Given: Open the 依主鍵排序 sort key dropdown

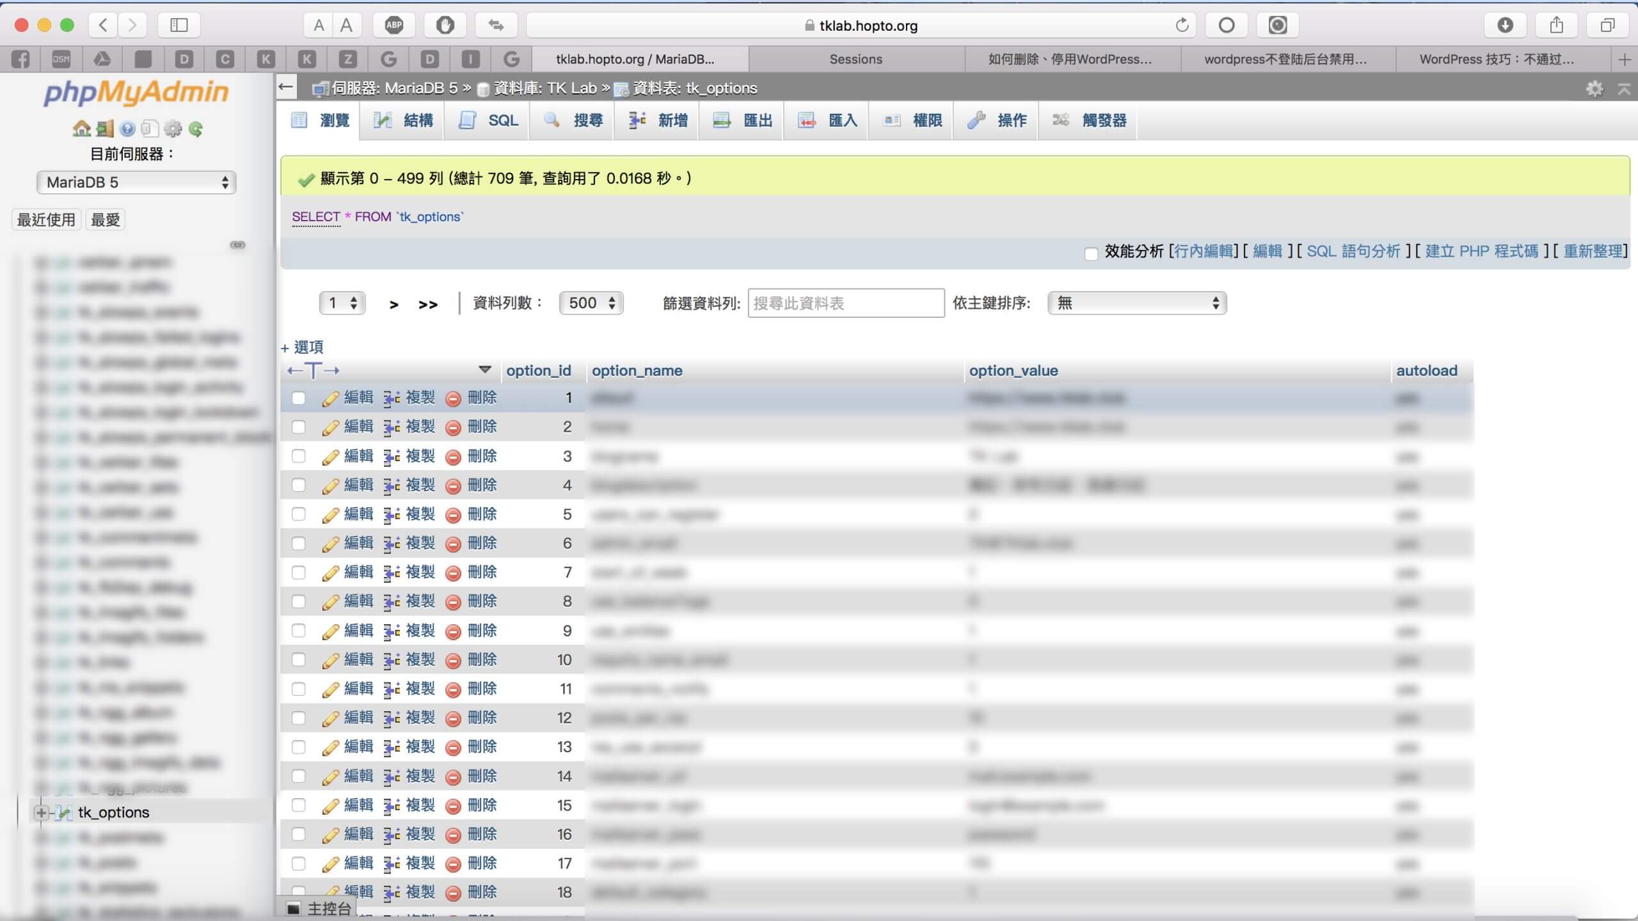Looking at the screenshot, I should (1137, 303).
